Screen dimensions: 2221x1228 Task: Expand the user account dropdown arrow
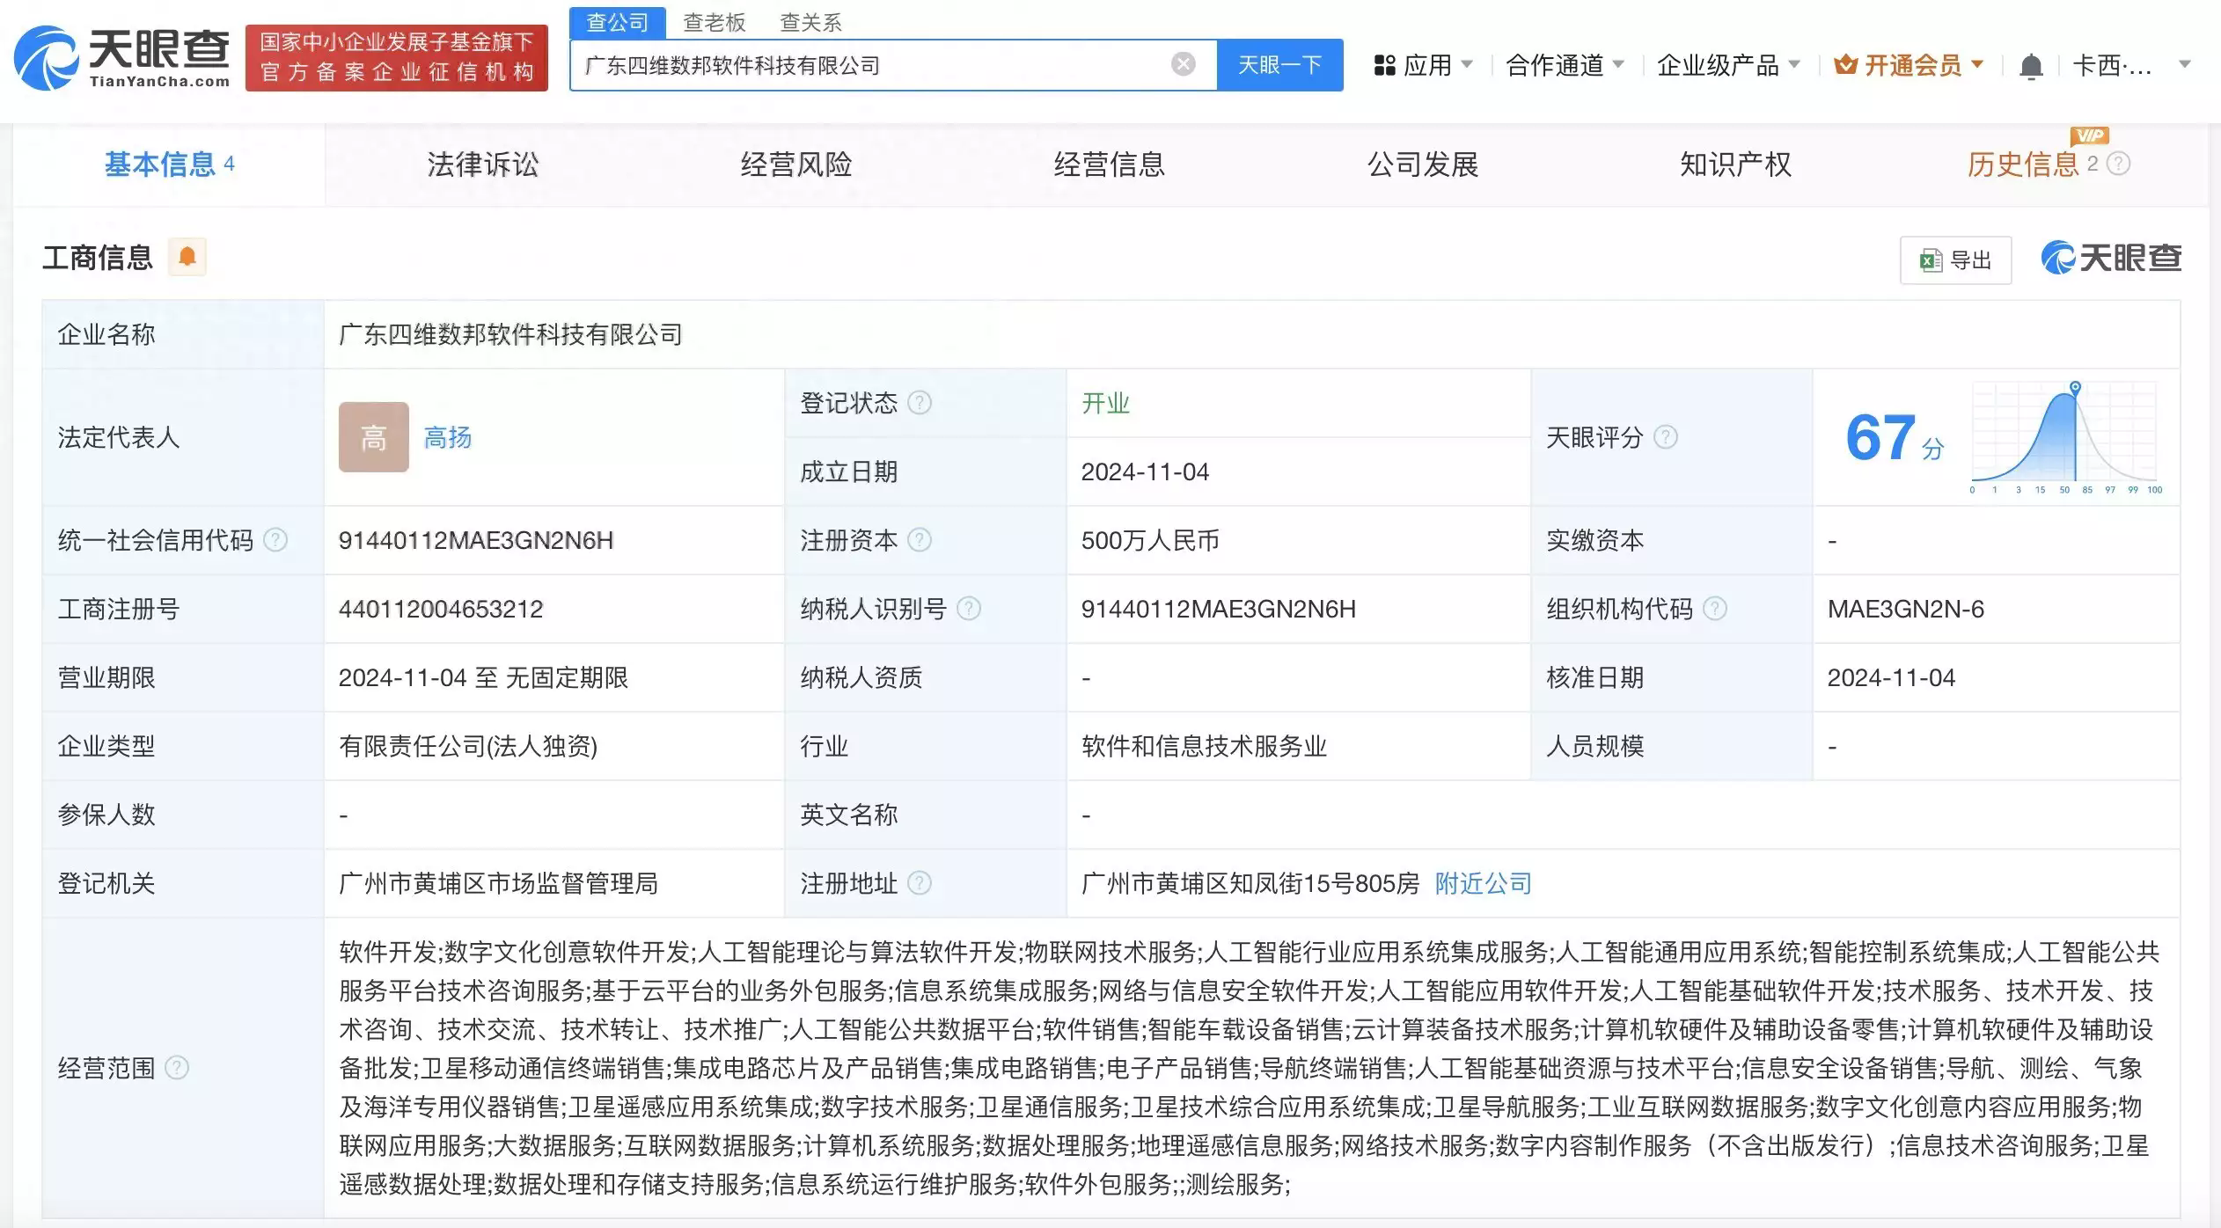[x=2183, y=65]
